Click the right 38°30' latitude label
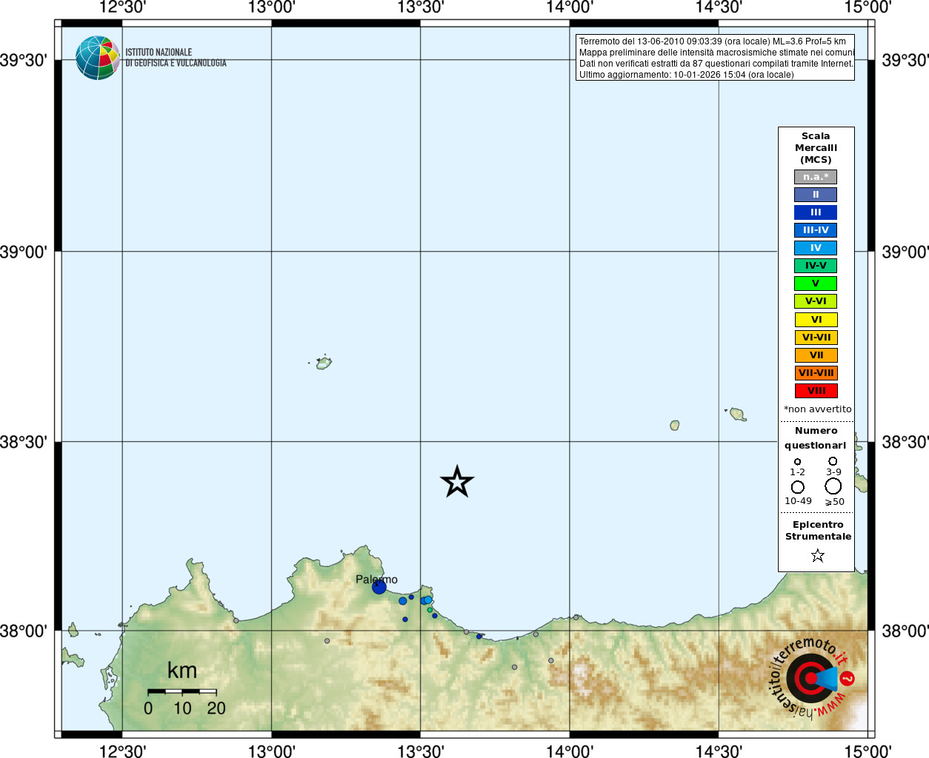This screenshot has width=929, height=758. pyautogui.click(x=905, y=442)
